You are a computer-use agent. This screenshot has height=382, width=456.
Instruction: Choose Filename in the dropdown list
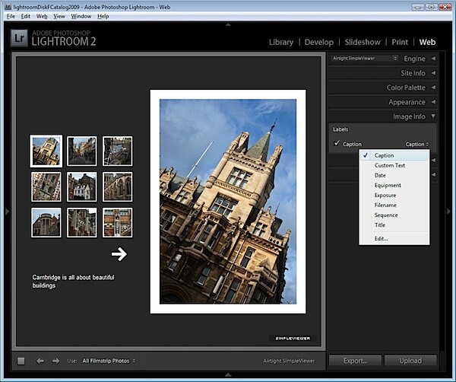pyautogui.click(x=394, y=205)
